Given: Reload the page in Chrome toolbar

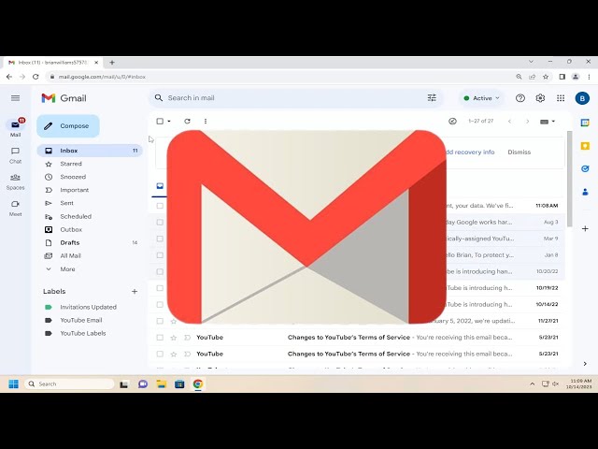Looking at the screenshot, I should pos(36,77).
